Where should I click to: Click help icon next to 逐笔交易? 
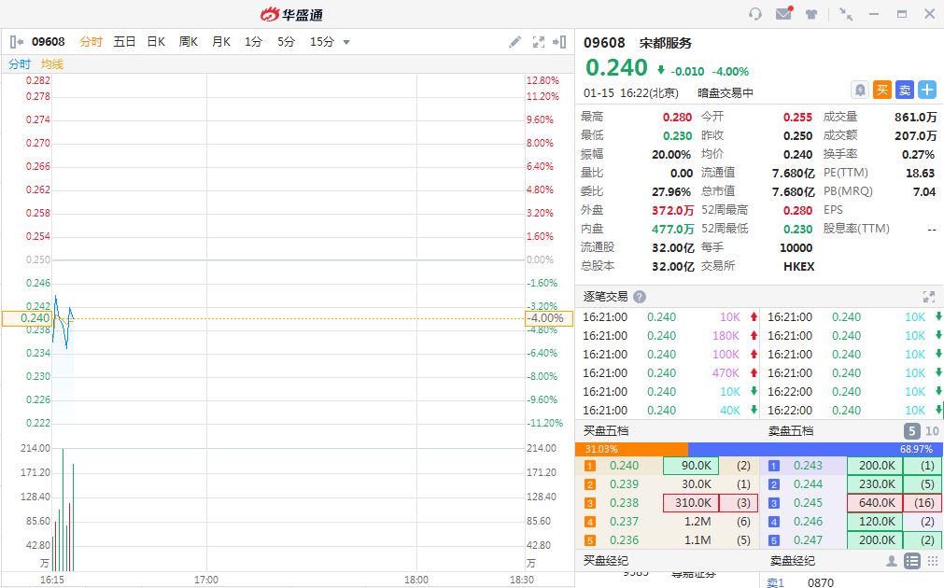(x=640, y=297)
